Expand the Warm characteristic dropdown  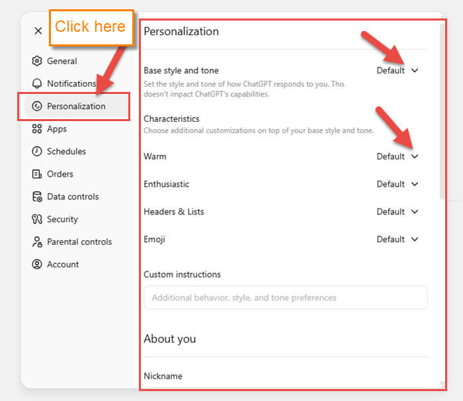[398, 156]
